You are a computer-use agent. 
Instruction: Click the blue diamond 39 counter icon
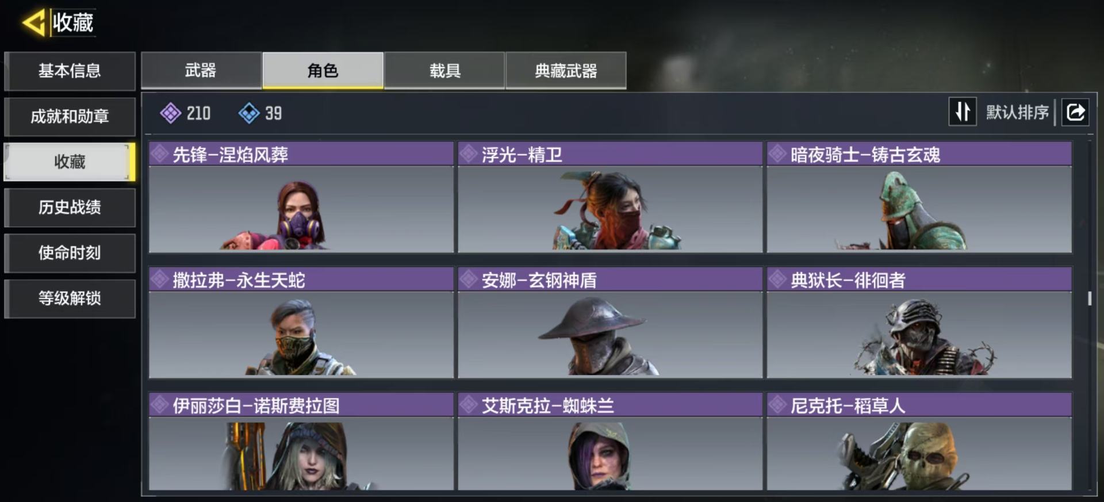(x=249, y=113)
